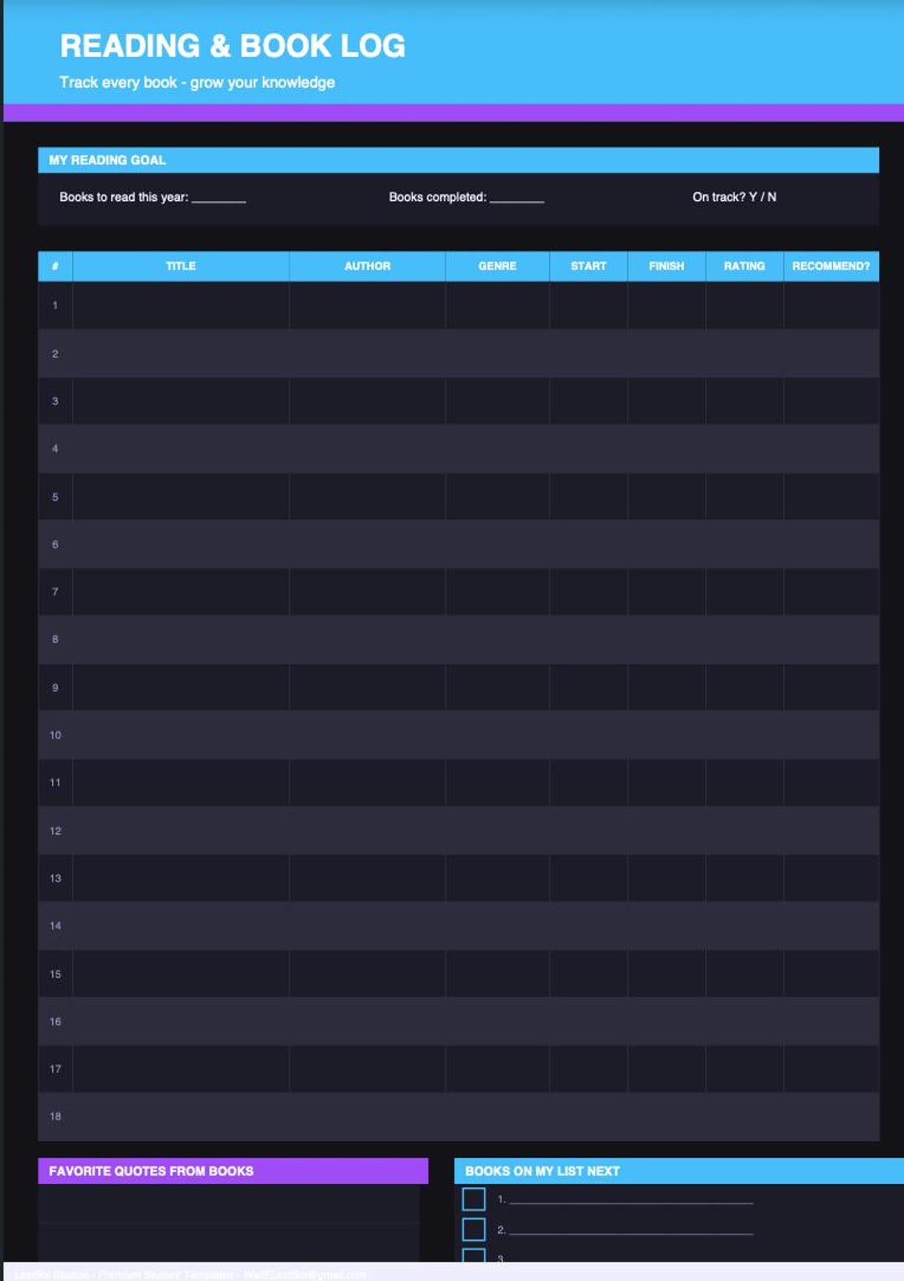Click row number 10 in the book table

pos(55,735)
